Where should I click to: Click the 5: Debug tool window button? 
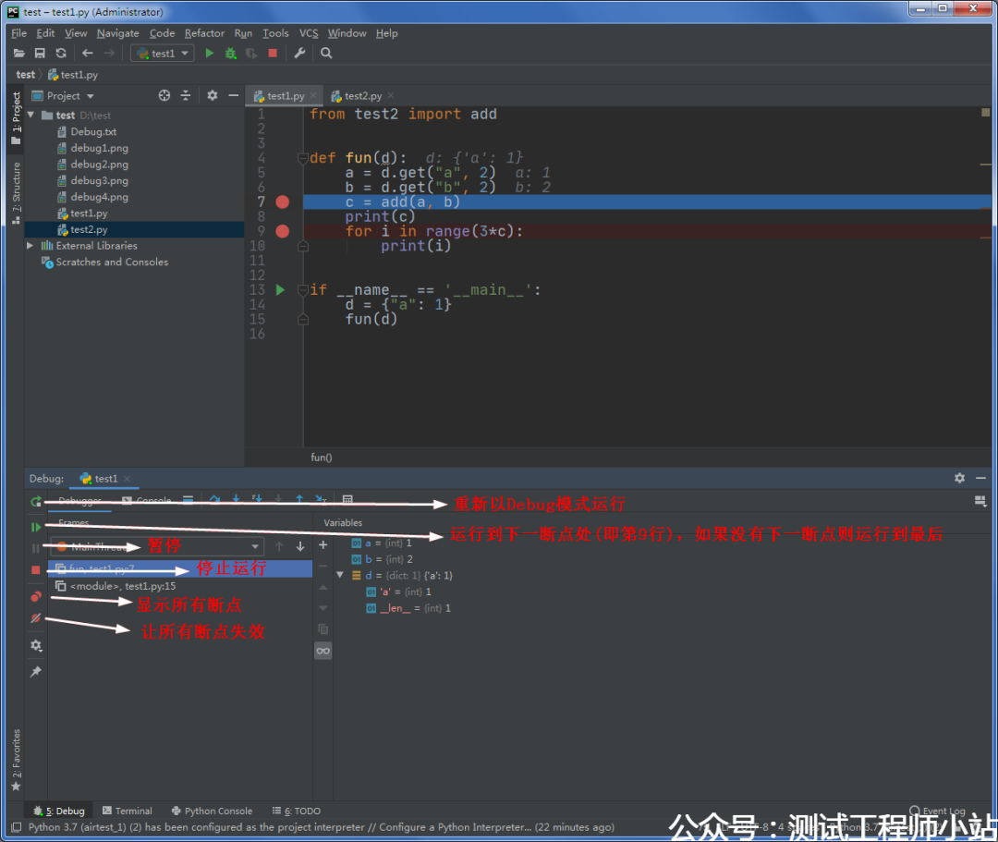tap(59, 811)
